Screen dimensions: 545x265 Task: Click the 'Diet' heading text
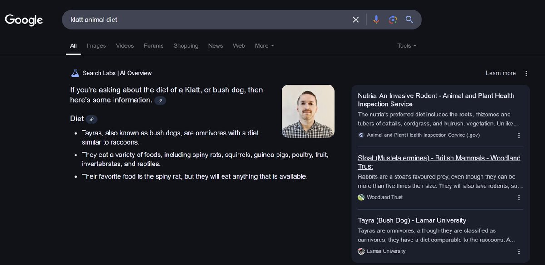77,119
